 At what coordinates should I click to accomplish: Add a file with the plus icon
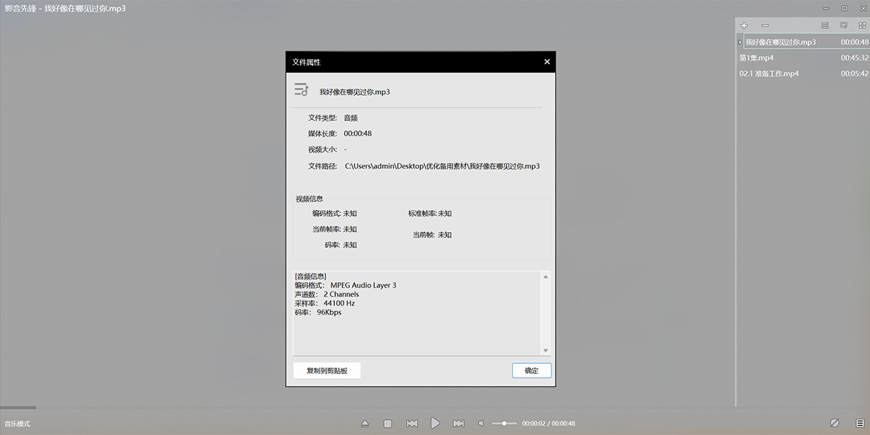point(744,25)
